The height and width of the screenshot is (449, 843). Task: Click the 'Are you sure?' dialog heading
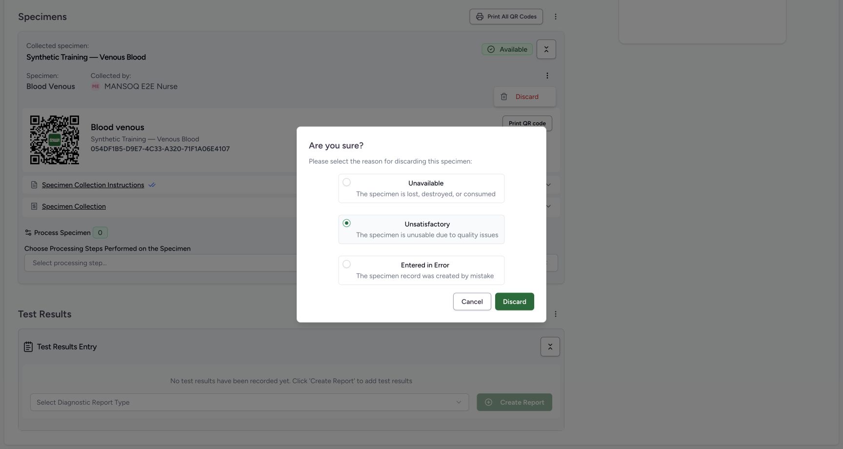pyautogui.click(x=336, y=146)
